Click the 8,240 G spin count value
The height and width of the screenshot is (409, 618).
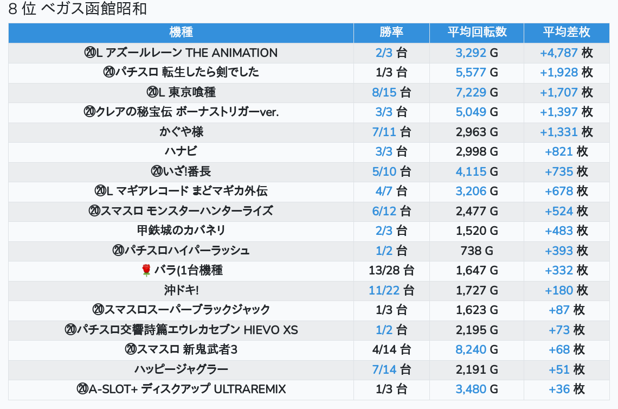click(471, 350)
